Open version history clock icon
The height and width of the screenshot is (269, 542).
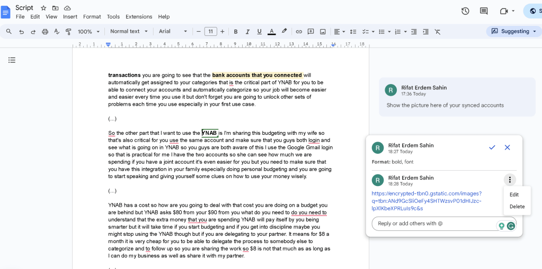465,11
